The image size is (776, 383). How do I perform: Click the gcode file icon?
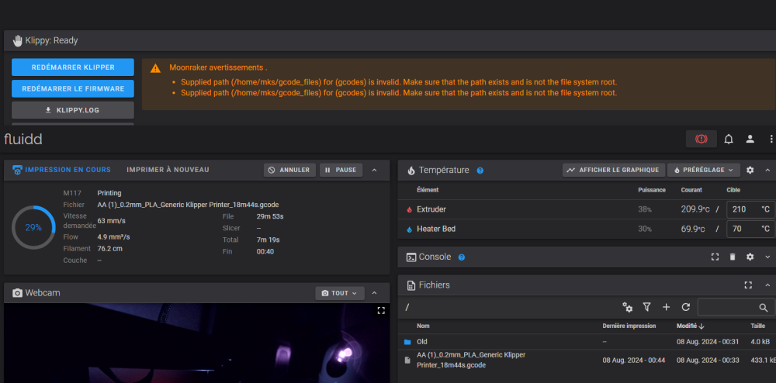407,361
